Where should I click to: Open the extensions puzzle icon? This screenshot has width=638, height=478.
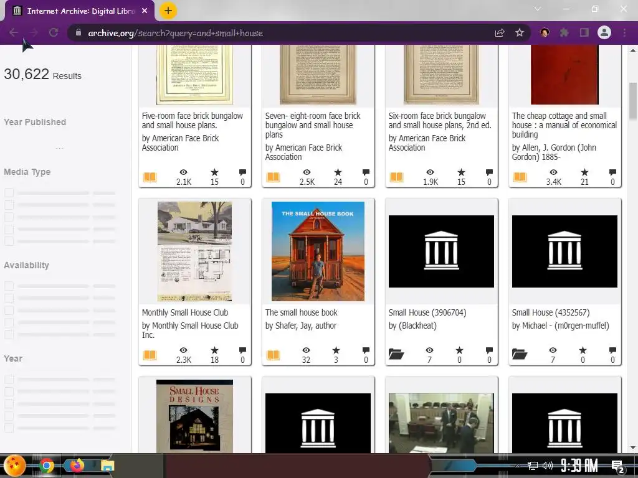coord(564,32)
